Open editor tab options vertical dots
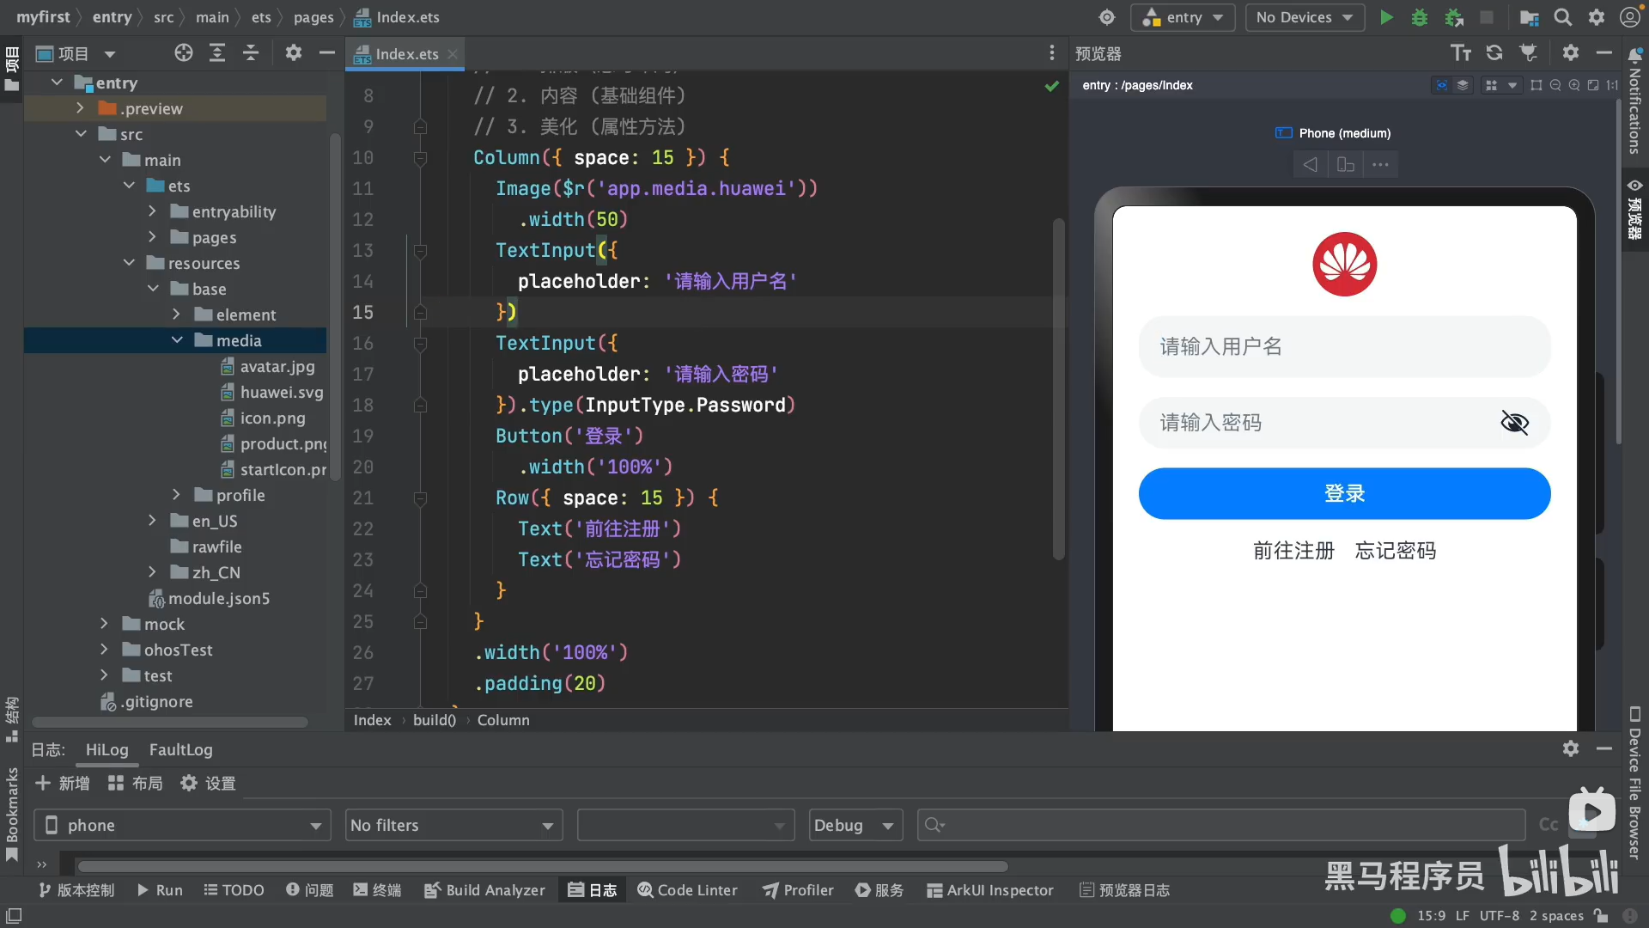1649x928 pixels. 1052,53
